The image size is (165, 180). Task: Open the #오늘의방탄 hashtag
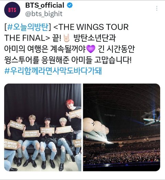[27, 27]
